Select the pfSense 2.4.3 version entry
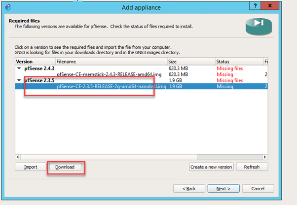Image resolution: width=297 pixels, height=205 pixels. (x=39, y=68)
